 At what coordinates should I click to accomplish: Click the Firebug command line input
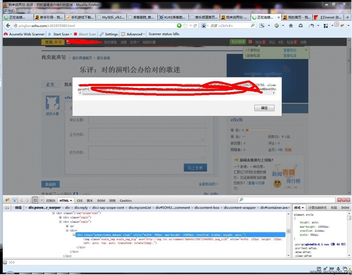coord(180,262)
